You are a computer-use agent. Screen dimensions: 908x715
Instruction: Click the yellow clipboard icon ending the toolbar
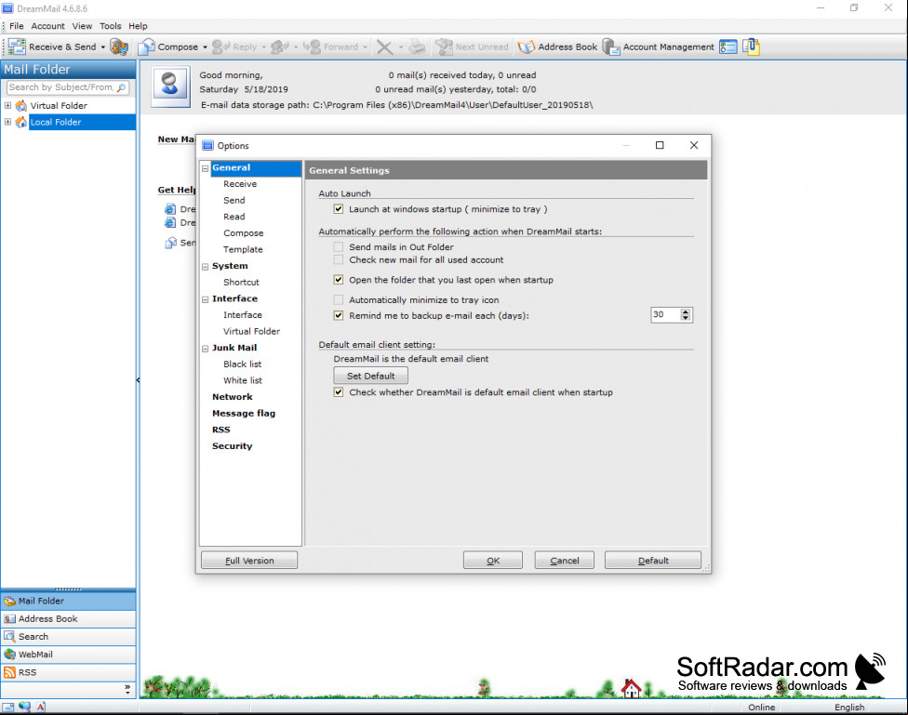751,46
